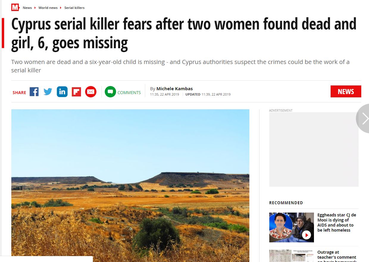Image resolution: width=369 pixels, height=262 pixels.
Task: Open the News breadcrumb
Action: pos(27,8)
